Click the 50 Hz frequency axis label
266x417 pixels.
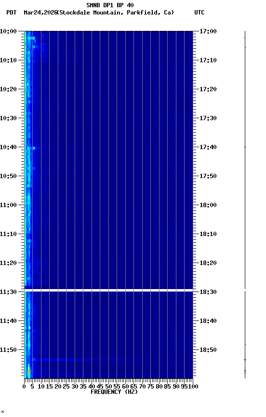(x=108, y=387)
